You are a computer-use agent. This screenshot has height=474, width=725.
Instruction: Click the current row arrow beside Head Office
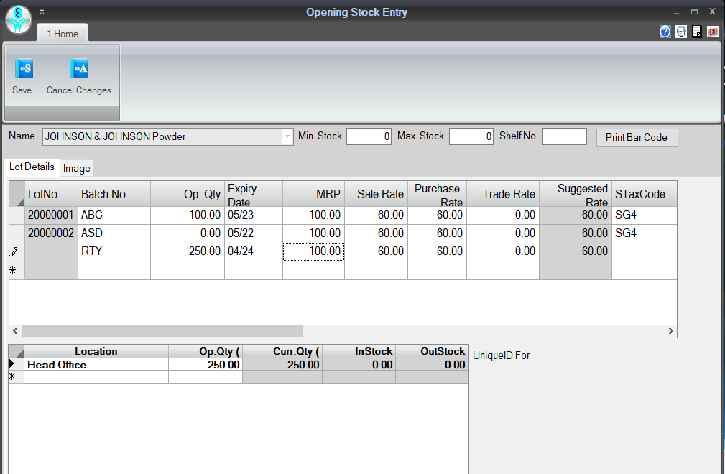[x=17, y=365]
